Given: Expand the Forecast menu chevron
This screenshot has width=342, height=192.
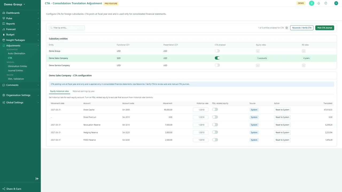Looking at the screenshot, I should pyautogui.click(x=38, y=29).
